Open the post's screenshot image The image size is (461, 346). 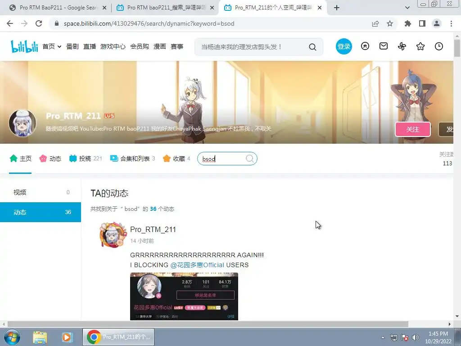[184, 296]
